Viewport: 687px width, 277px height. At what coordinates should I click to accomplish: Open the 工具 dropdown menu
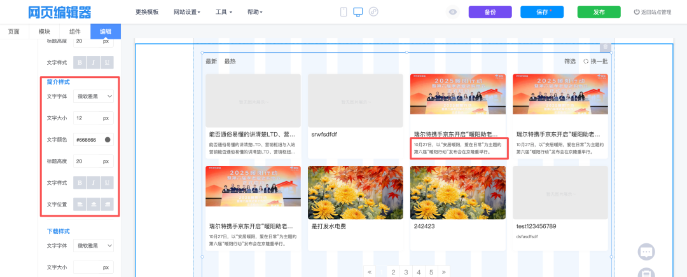pos(224,12)
